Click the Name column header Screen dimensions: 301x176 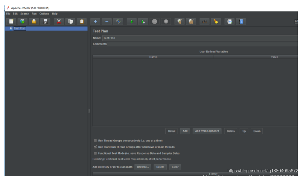153,57
